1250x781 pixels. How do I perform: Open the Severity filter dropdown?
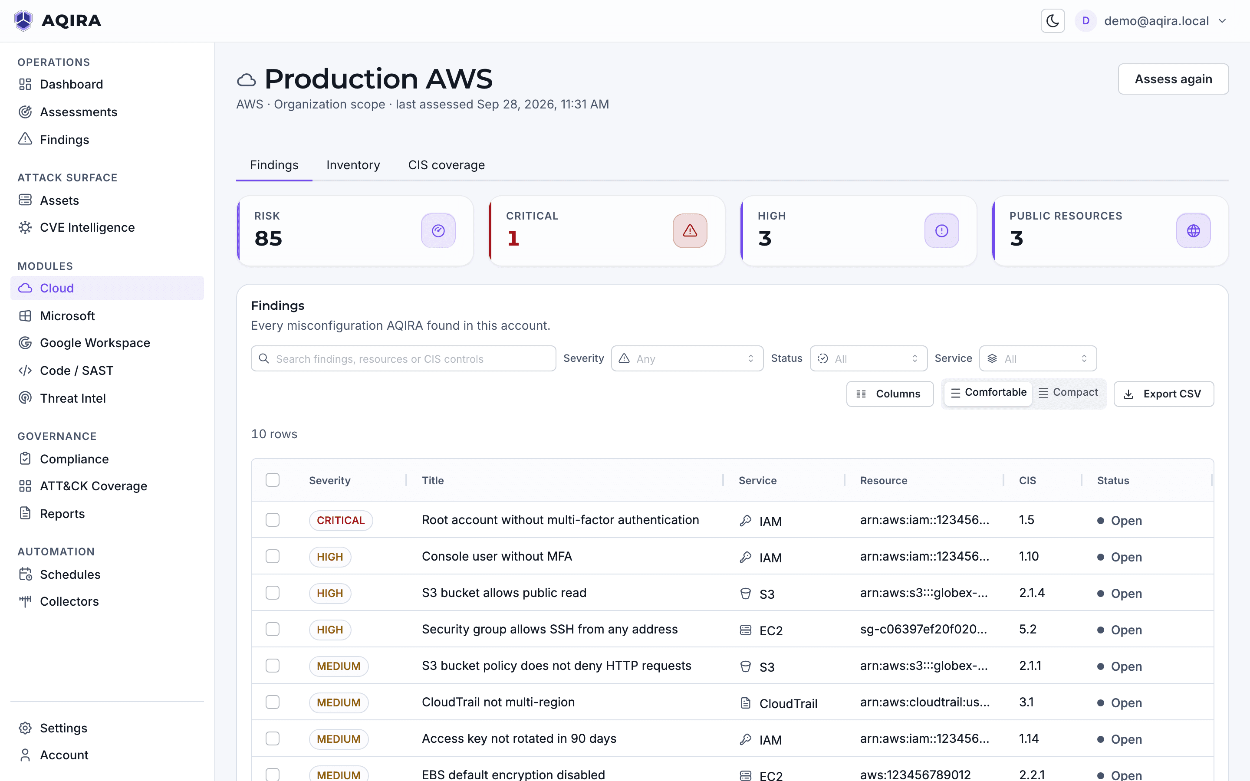(x=687, y=358)
